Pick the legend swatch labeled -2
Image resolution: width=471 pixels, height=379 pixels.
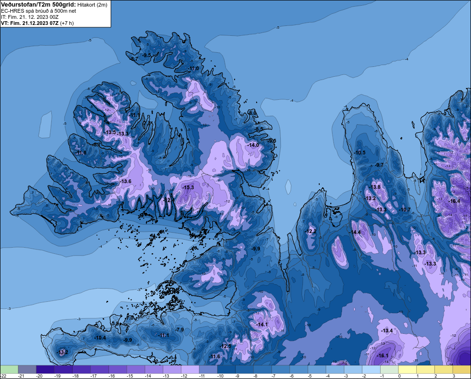(371, 369)
